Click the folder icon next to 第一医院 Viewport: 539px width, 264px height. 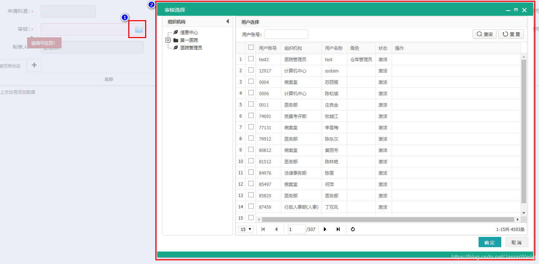tap(176, 40)
